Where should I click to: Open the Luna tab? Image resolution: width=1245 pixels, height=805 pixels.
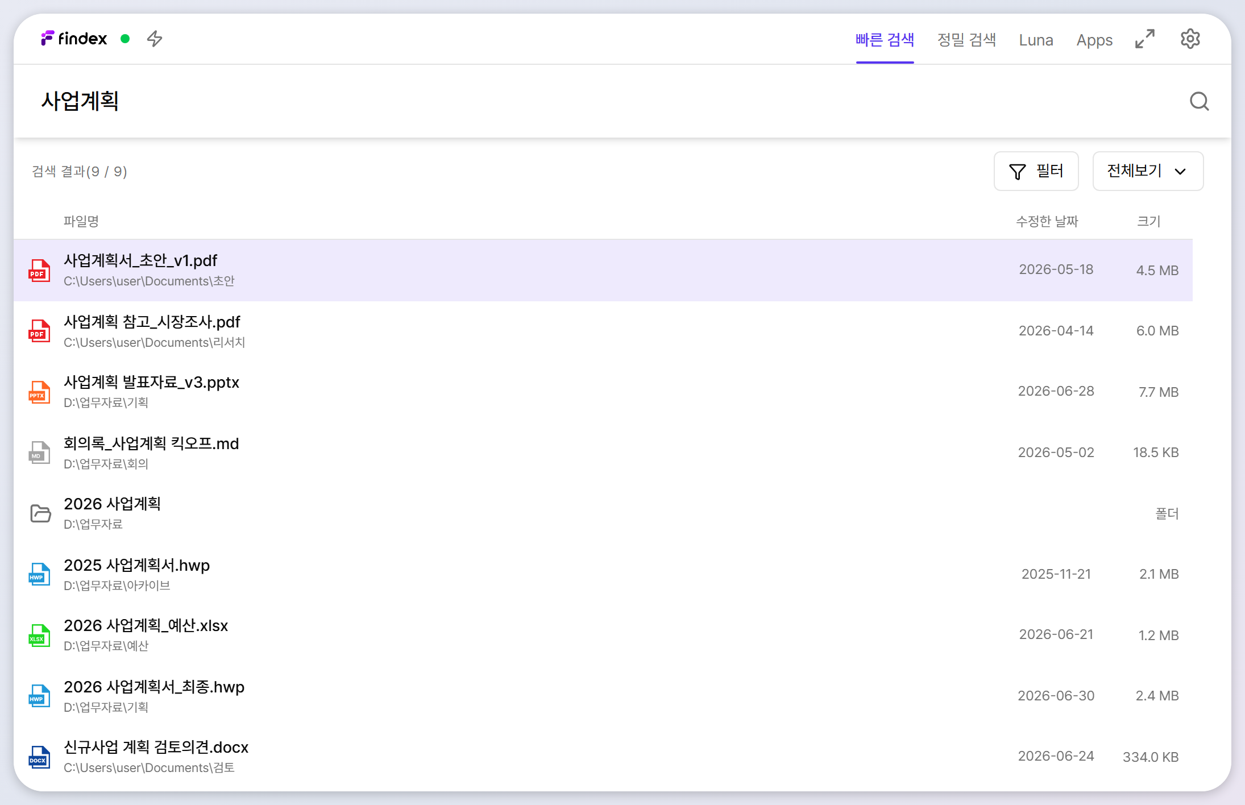coord(1036,40)
